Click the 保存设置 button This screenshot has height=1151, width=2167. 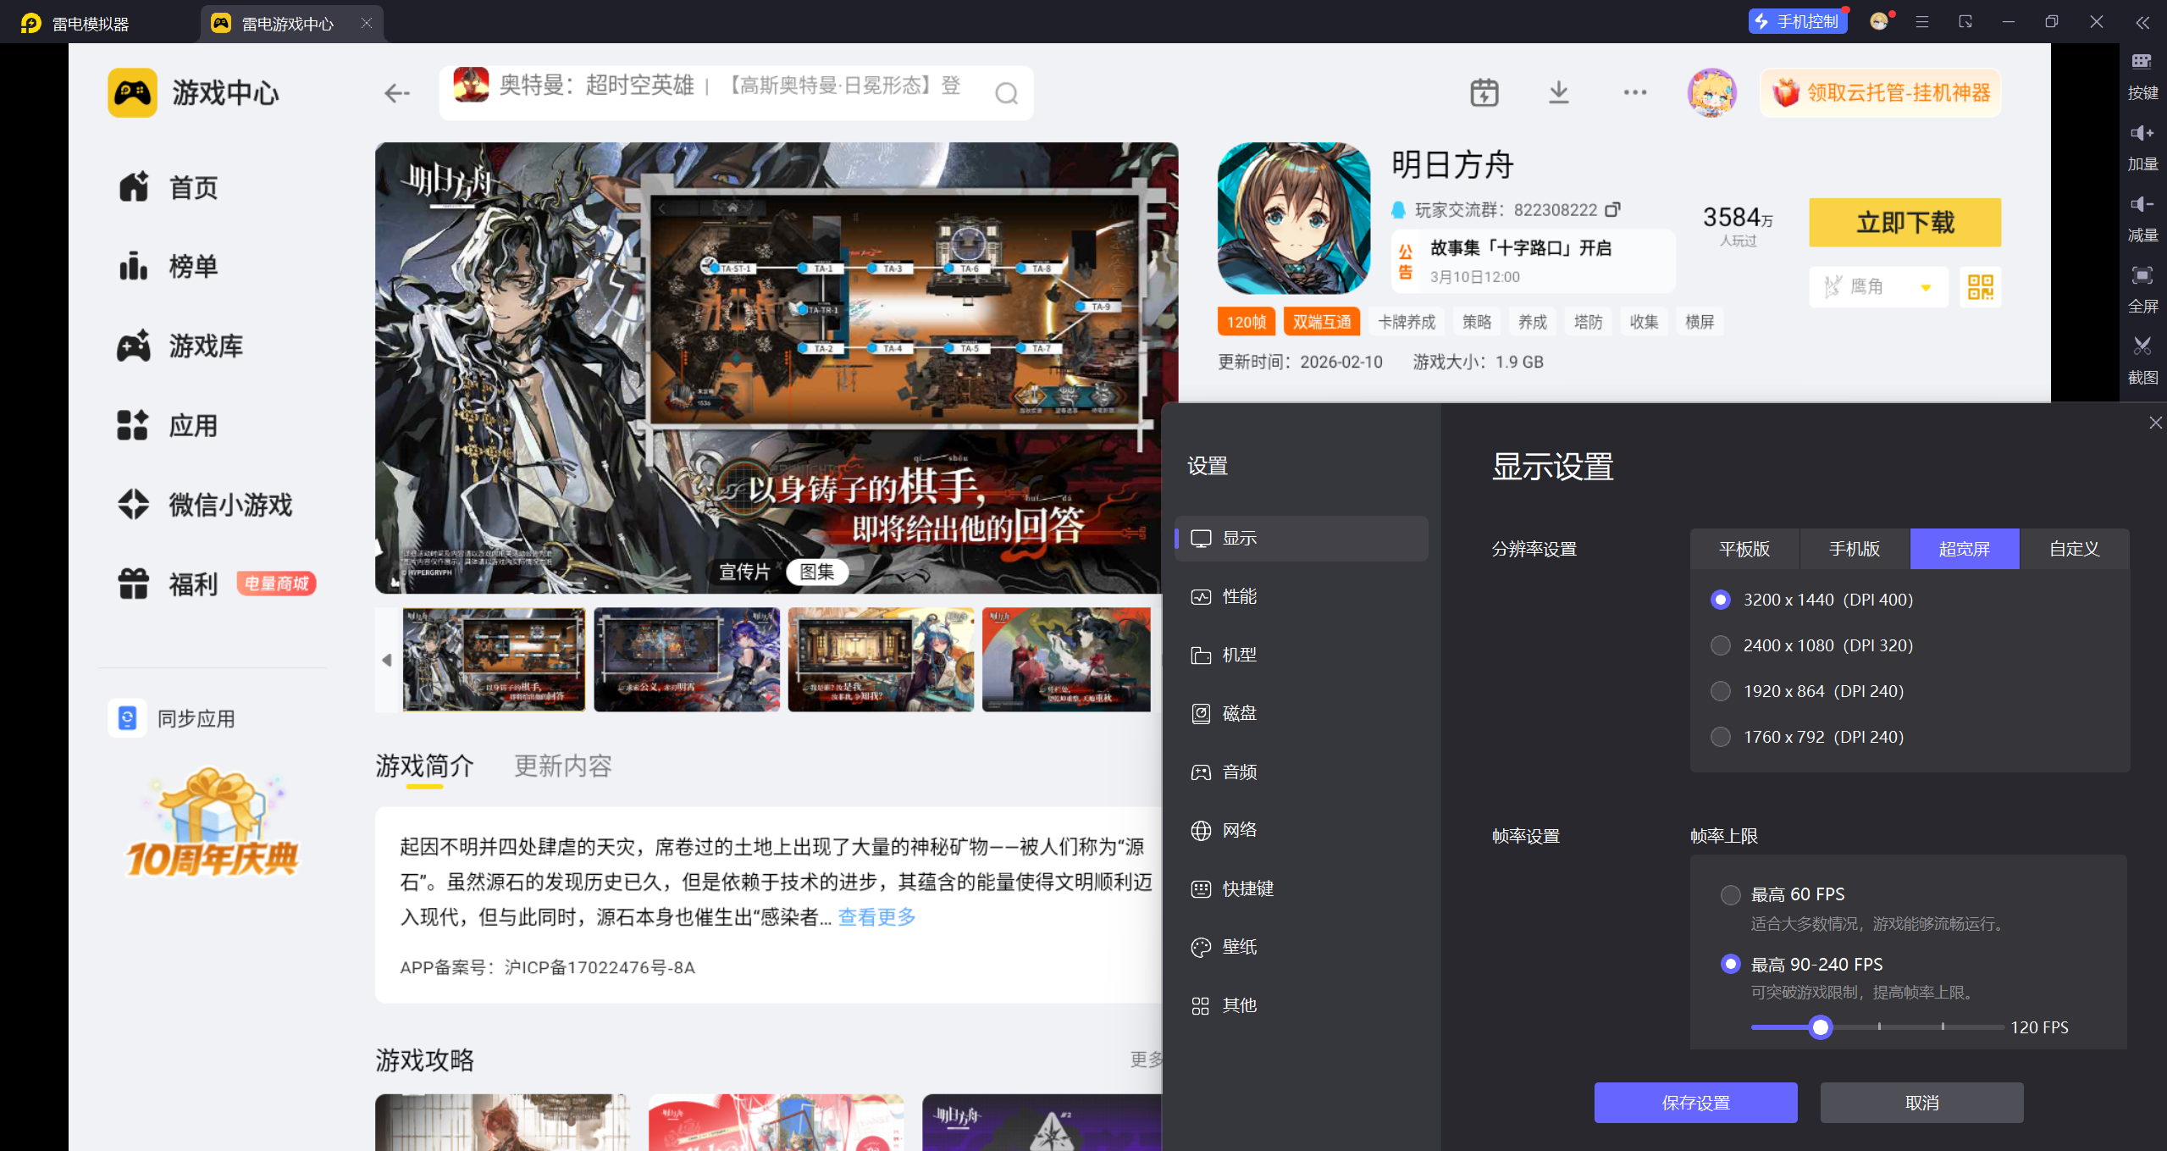coord(1695,1103)
